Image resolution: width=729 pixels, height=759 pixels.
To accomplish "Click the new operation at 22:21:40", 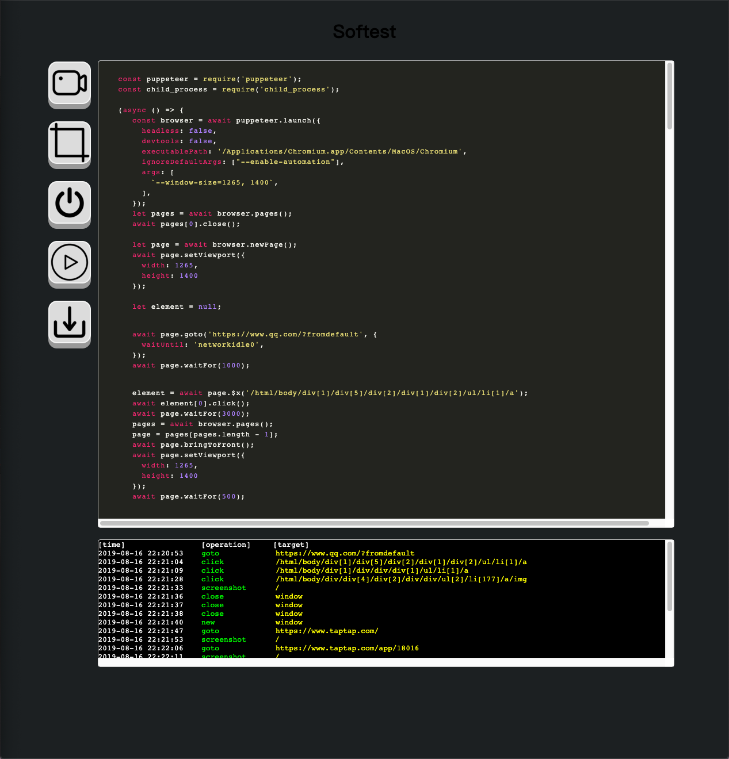I will point(208,622).
